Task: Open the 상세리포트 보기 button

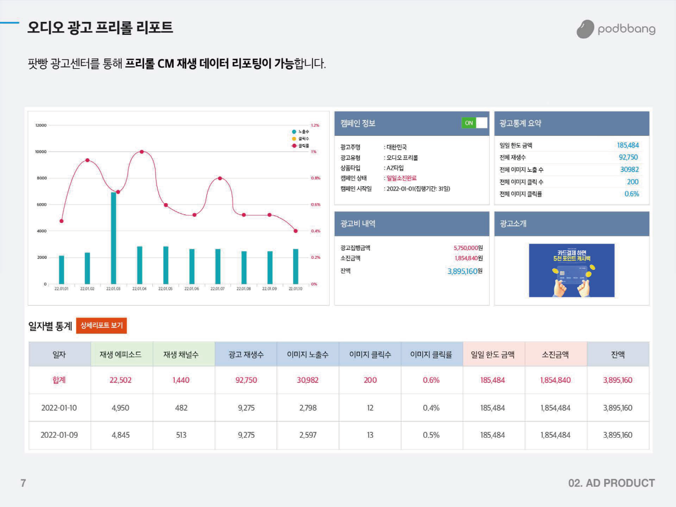Action: pos(101,325)
